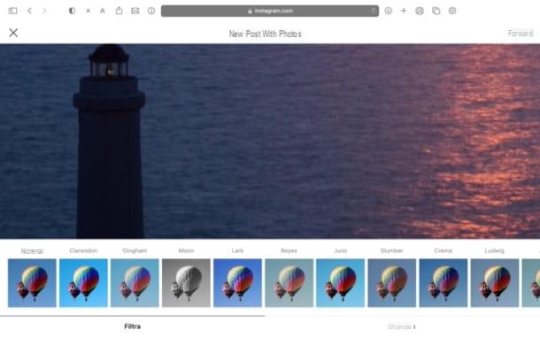Focus the instagram.com address bar
Screen dimensions: 540x337
[270, 11]
